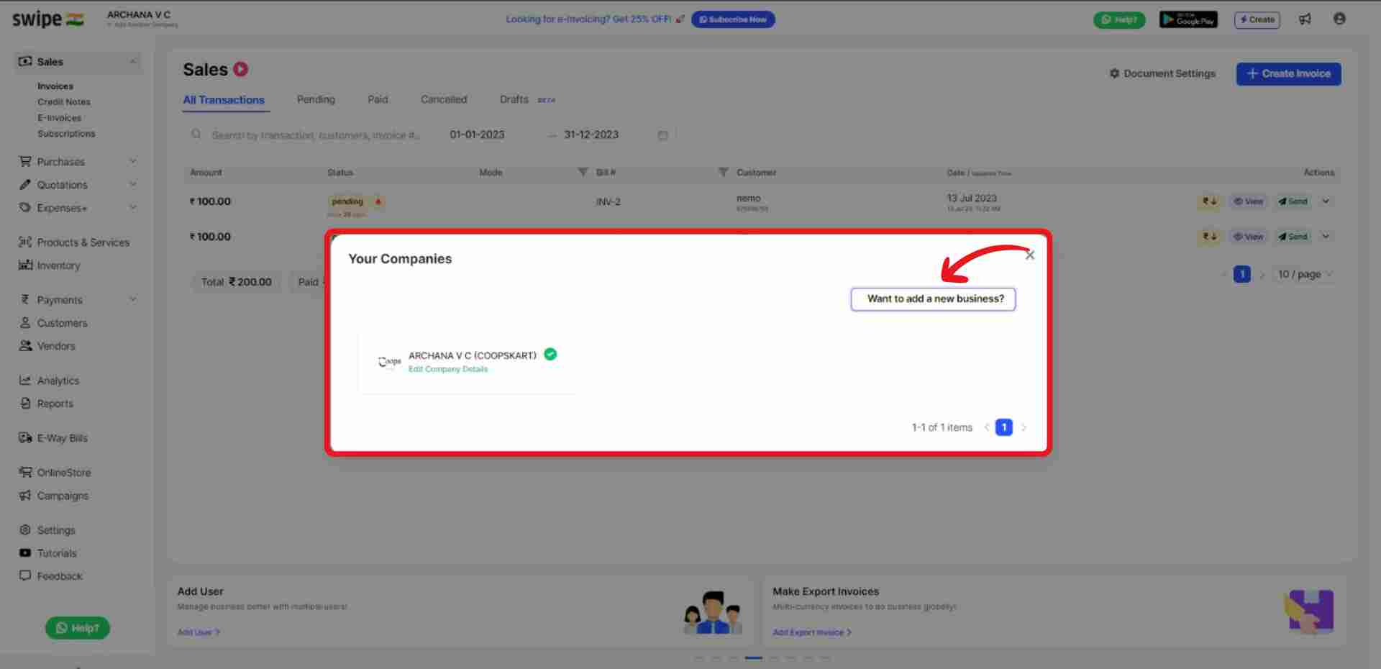The height and width of the screenshot is (669, 1381).
Task: Click Send button for INV-2 row
Action: click(1293, 201)
